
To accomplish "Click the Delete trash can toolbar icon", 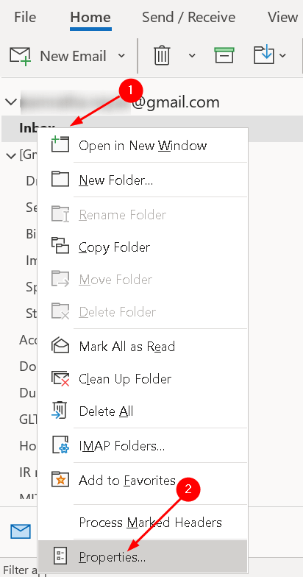I will pyautogui.click(x=162, y=56).
